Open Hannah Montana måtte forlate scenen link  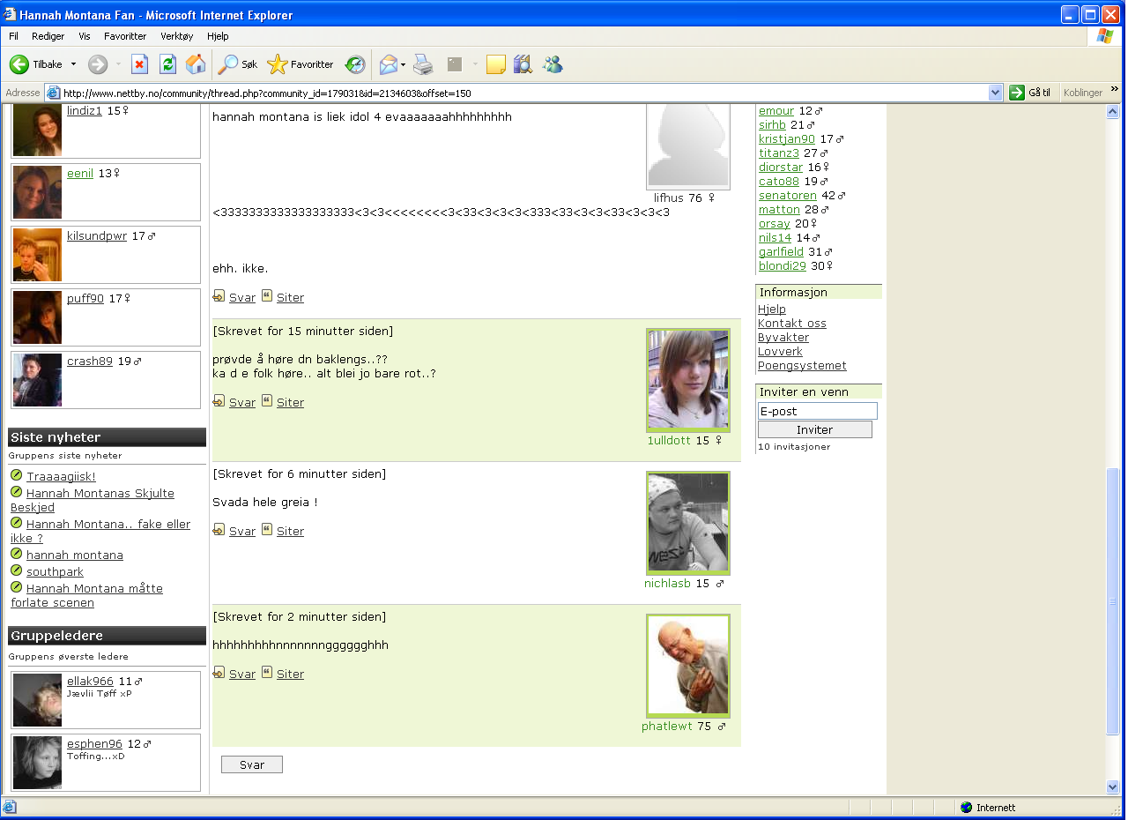pyautogui.click(x=86, y=595)
